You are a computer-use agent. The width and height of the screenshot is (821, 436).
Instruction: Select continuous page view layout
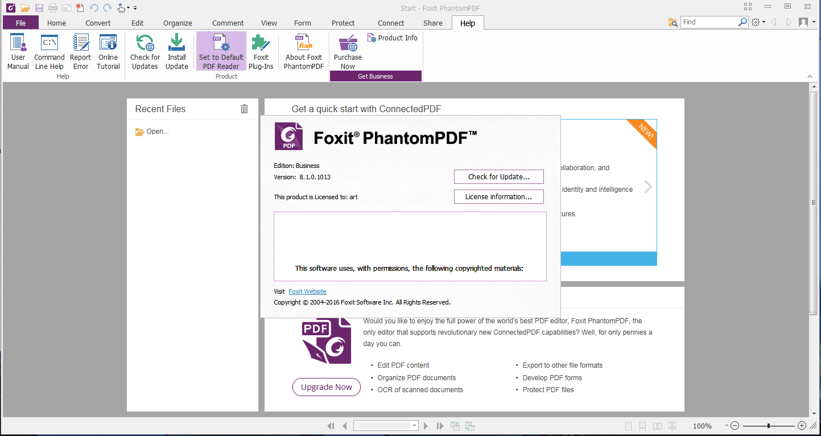coord(642,426)
